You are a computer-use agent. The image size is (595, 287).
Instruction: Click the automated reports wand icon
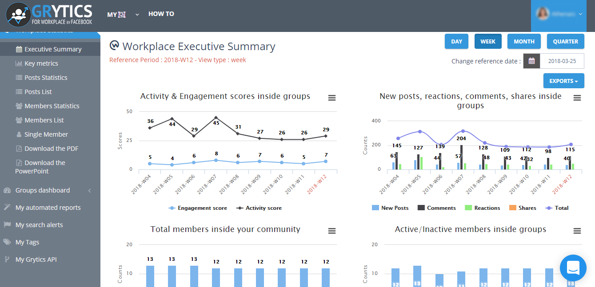click(x=7, y=208)
